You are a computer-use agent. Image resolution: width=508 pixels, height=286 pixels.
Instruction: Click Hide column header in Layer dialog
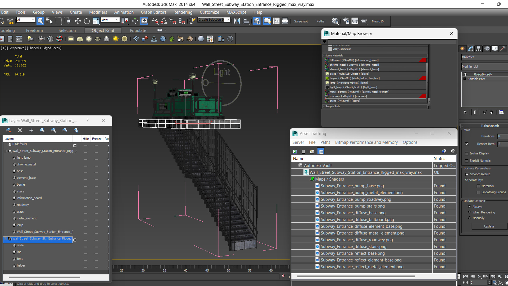(86, 139)
